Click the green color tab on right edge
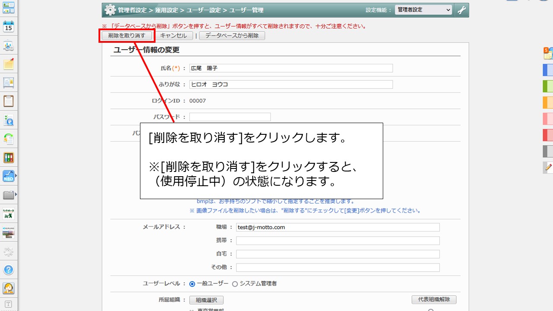 (x=548, y=86)
